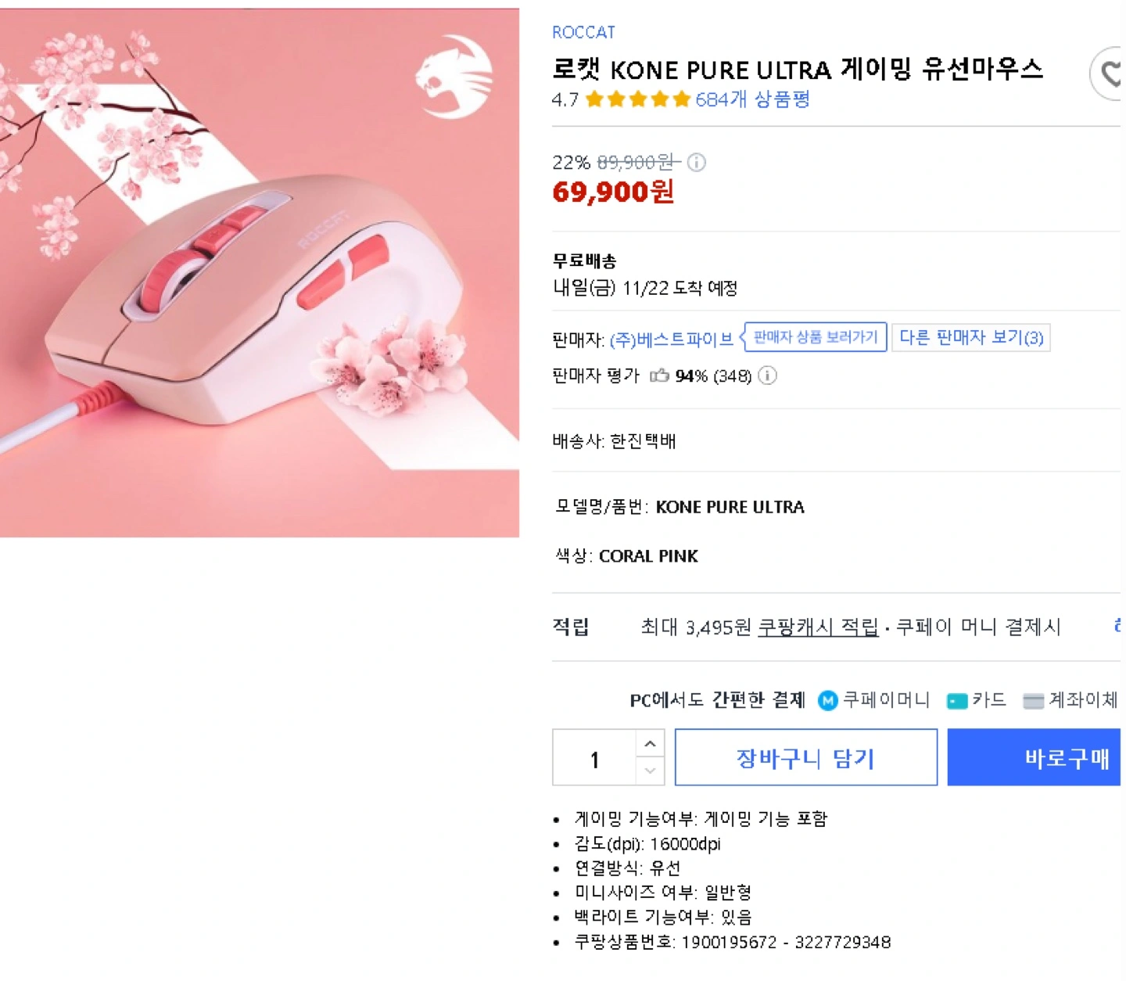1126x981 pixels.
Task: Click the info icon beside original price
Action: coord(696,163)
